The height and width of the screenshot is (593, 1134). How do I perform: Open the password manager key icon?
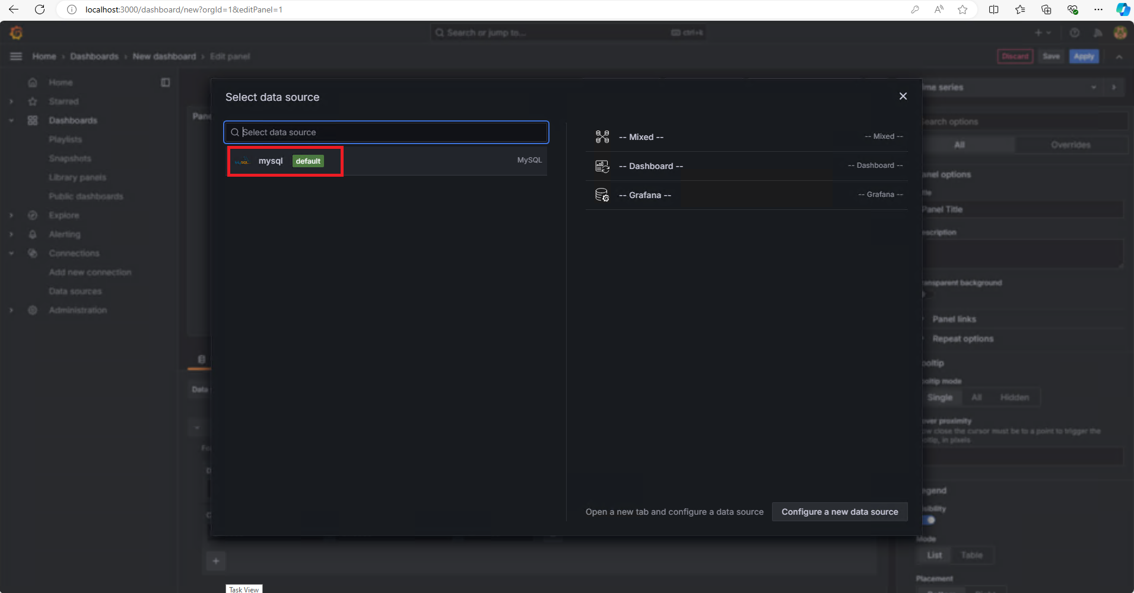click(915, 9)
